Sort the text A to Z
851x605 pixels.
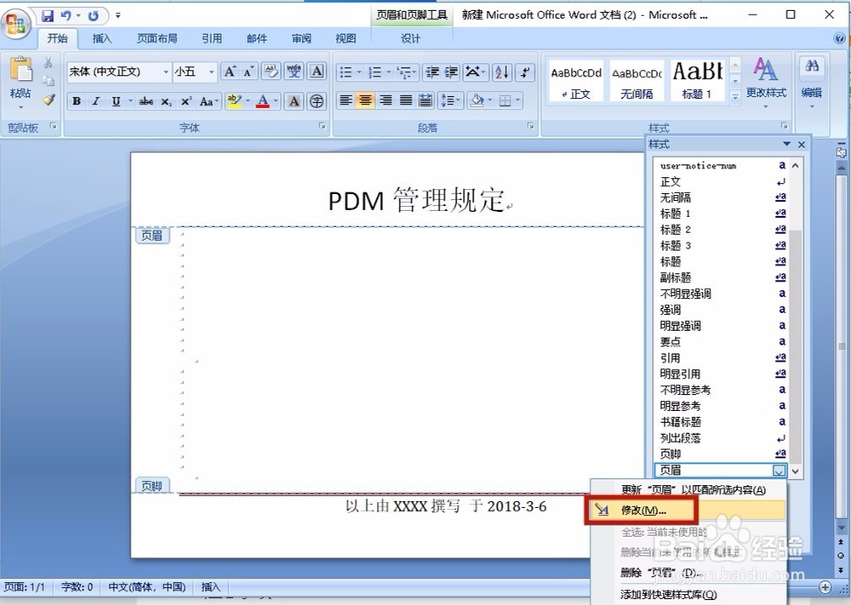(502, 72)
